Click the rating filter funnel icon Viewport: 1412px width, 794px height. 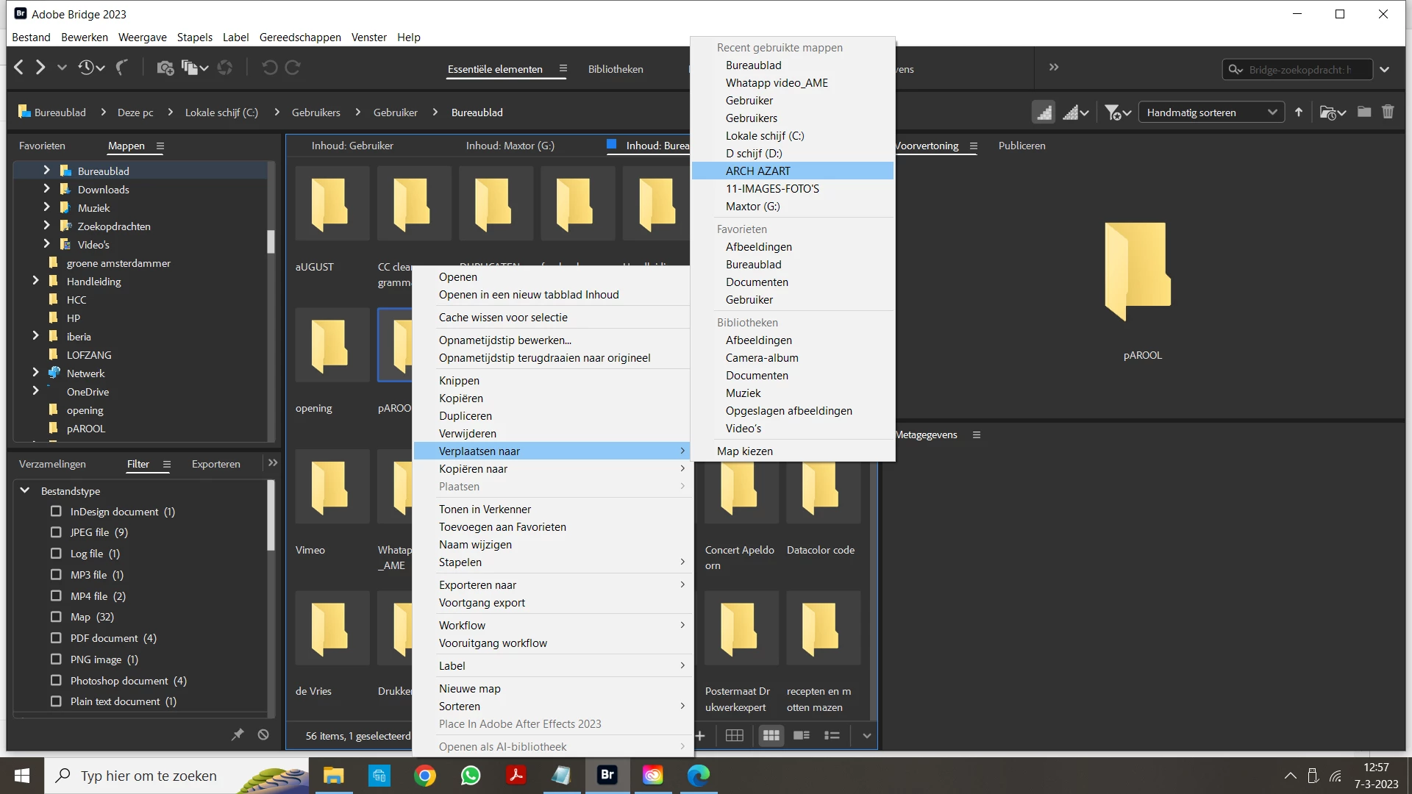(1113, 112)
